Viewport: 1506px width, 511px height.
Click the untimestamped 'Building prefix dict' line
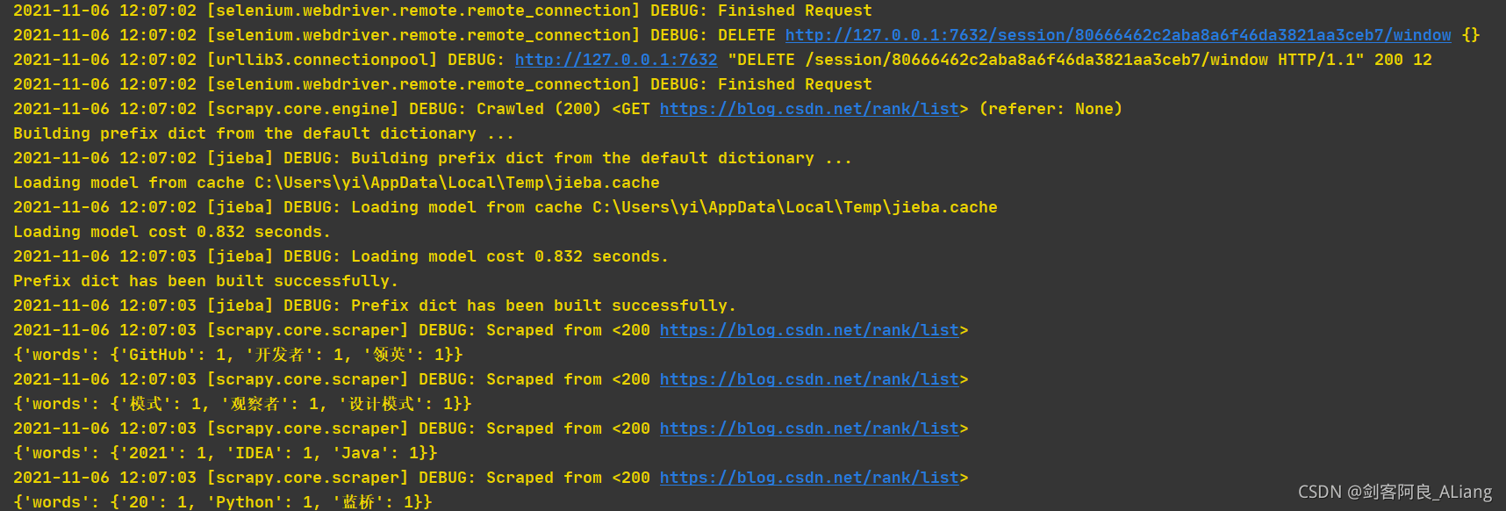(x=263, y=133)
